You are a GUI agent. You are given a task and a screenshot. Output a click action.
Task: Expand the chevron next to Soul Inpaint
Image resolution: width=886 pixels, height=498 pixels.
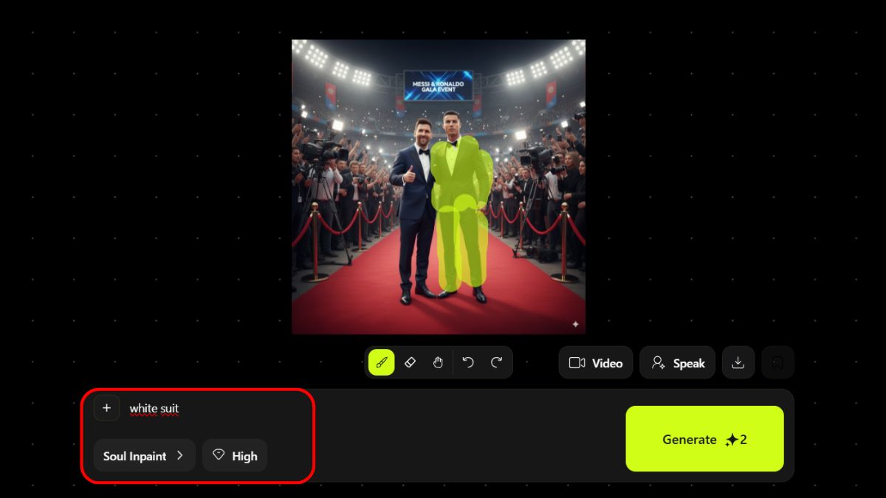pyautogui.click(x=179, y=456)
